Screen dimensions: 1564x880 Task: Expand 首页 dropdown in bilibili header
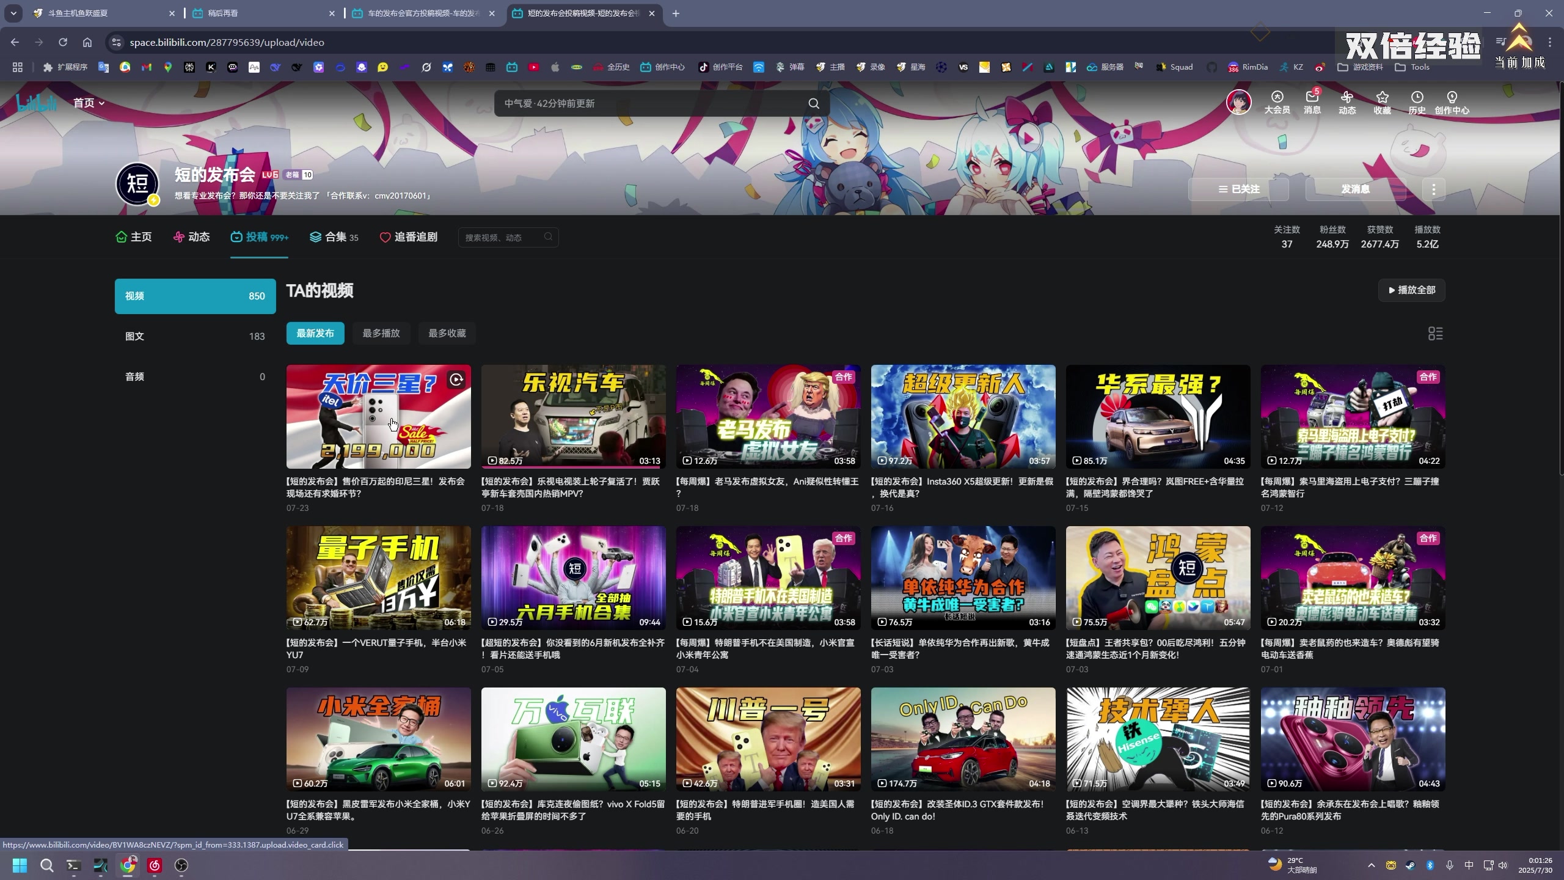[89, 103]
